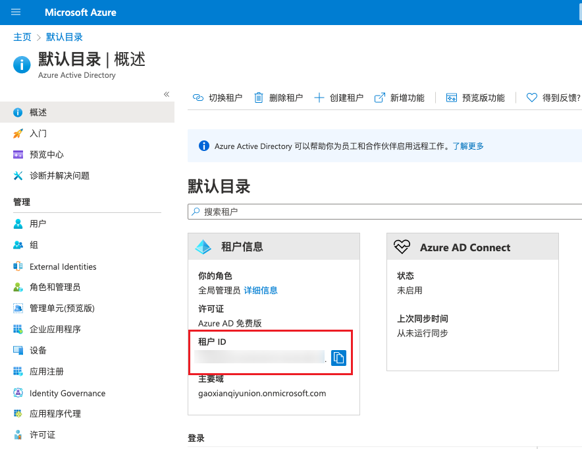Select Overview (概述) in the sidebar

point(38,113)
